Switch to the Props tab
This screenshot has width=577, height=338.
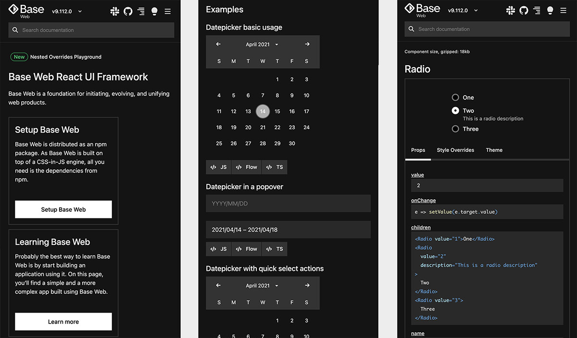tap(418, 150)
